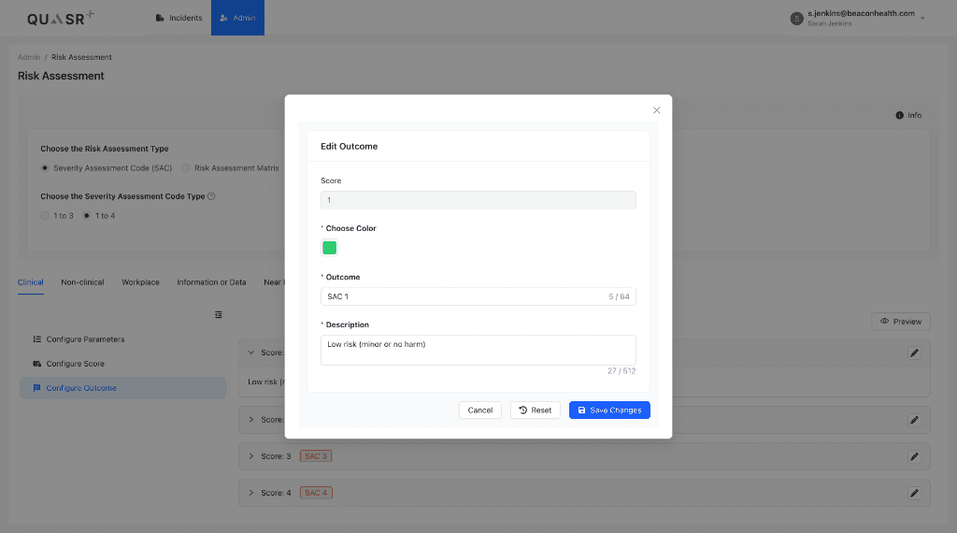The width and height of the screenshot is (957, 533).
Task: Edit Score: 4 using the pencil icon
Action: [x=914, y=494]
